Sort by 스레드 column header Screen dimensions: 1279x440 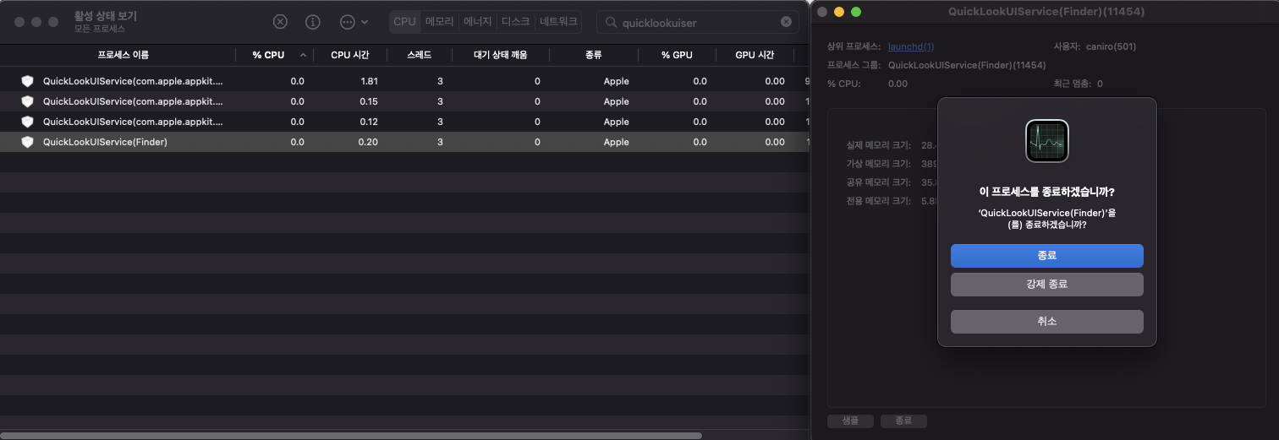point(419,55)
